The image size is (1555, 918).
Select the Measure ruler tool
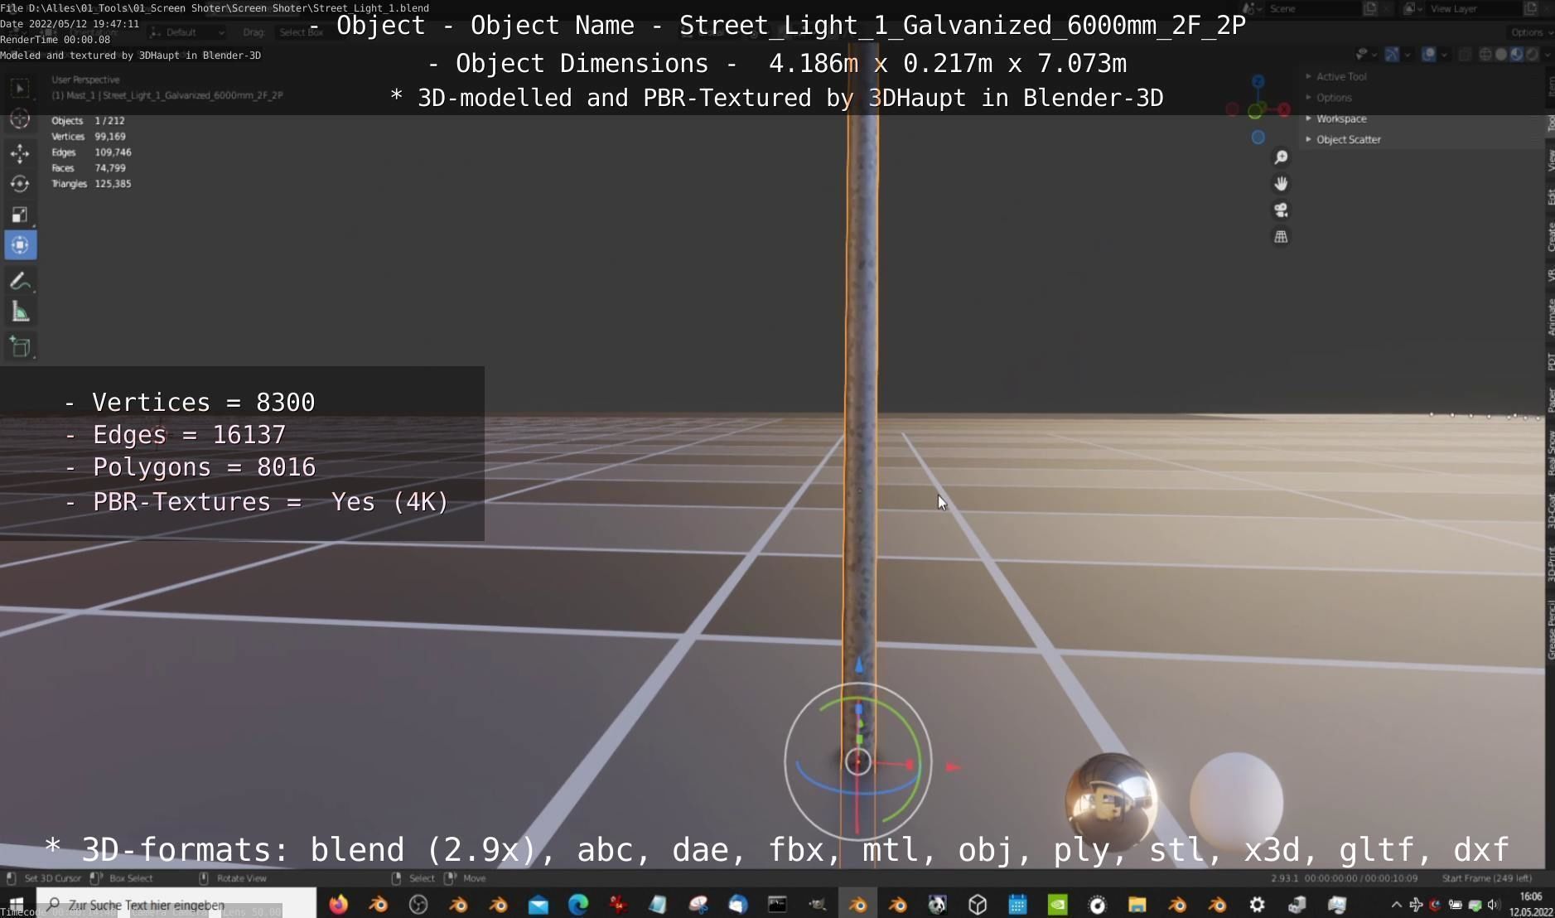pos(21,312)
